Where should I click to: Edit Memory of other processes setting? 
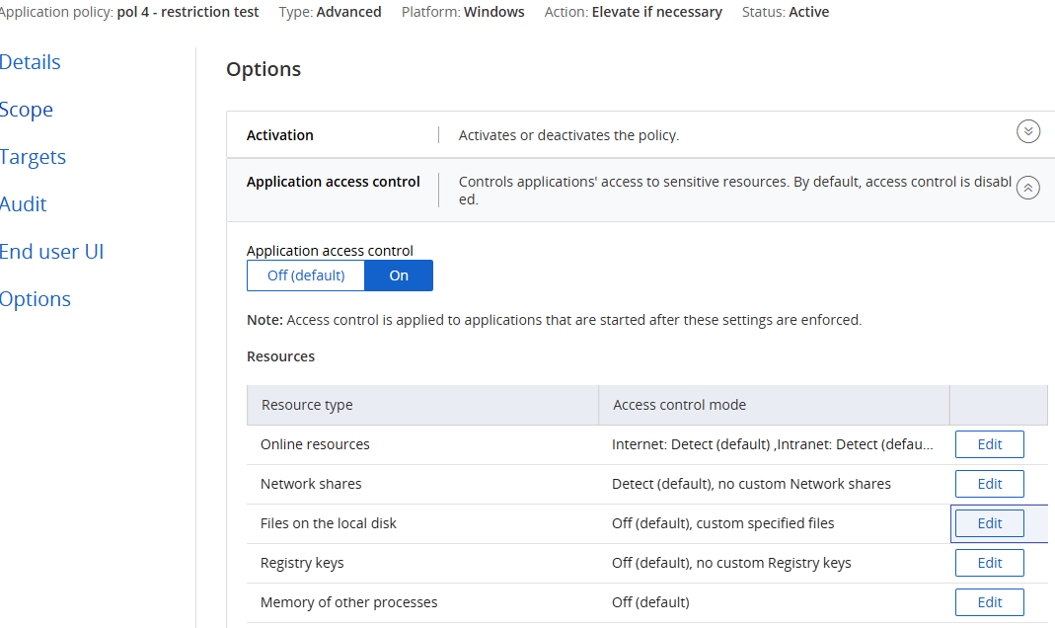tap(989, 602)
